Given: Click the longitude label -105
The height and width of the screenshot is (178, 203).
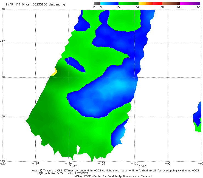Looking at the screenshot, I should 101,163.
